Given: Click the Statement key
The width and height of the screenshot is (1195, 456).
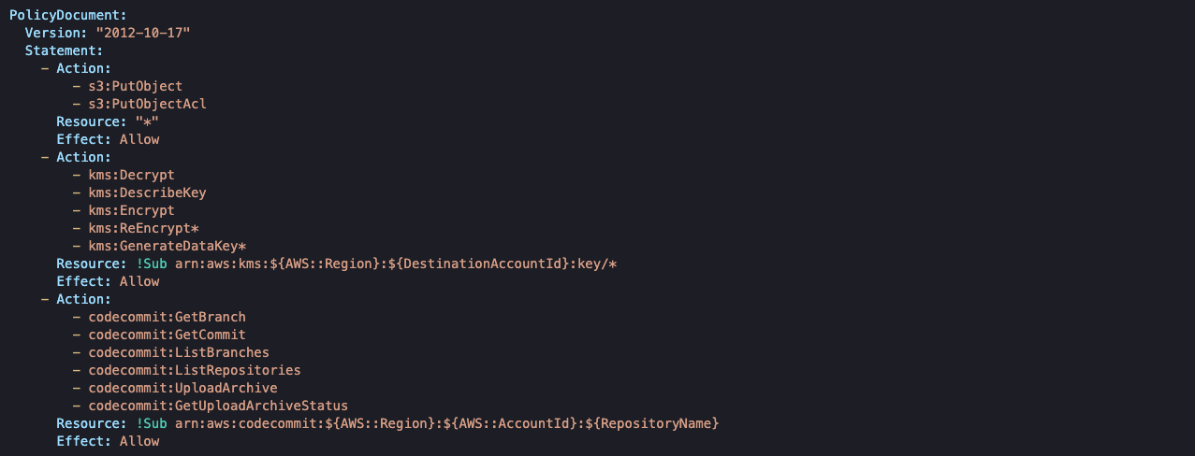Looking at the screenshot, I should coord(63,50).
